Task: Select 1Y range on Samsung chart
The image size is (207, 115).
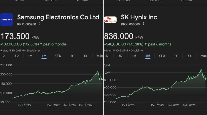Action: click(72, 56)
